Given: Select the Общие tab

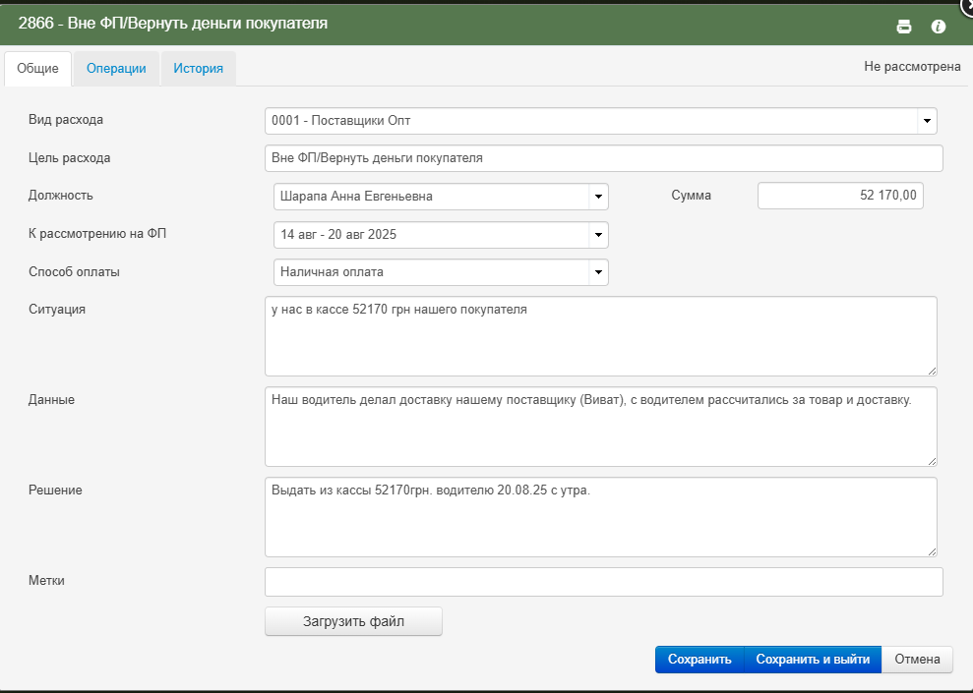Looking at the screenshot, I should click(x=37, y=68).
